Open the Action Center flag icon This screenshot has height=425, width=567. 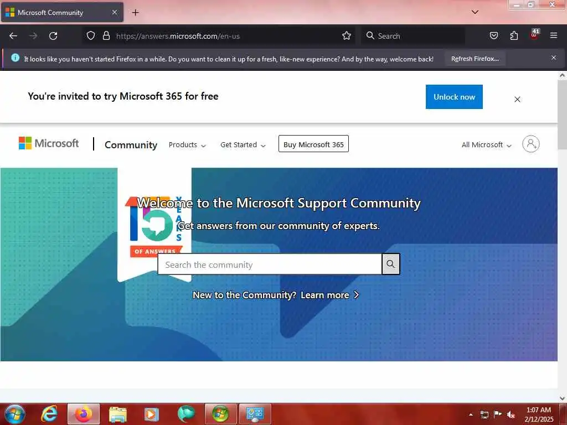click(498, 414)
